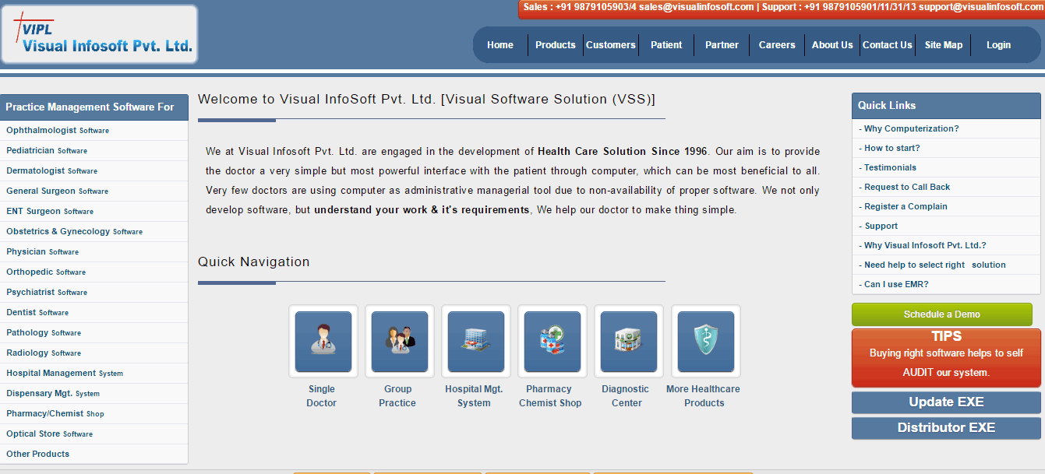1045x474 pixels.
Task: Open Pathology Software link
Action: (x=44, y=333)
